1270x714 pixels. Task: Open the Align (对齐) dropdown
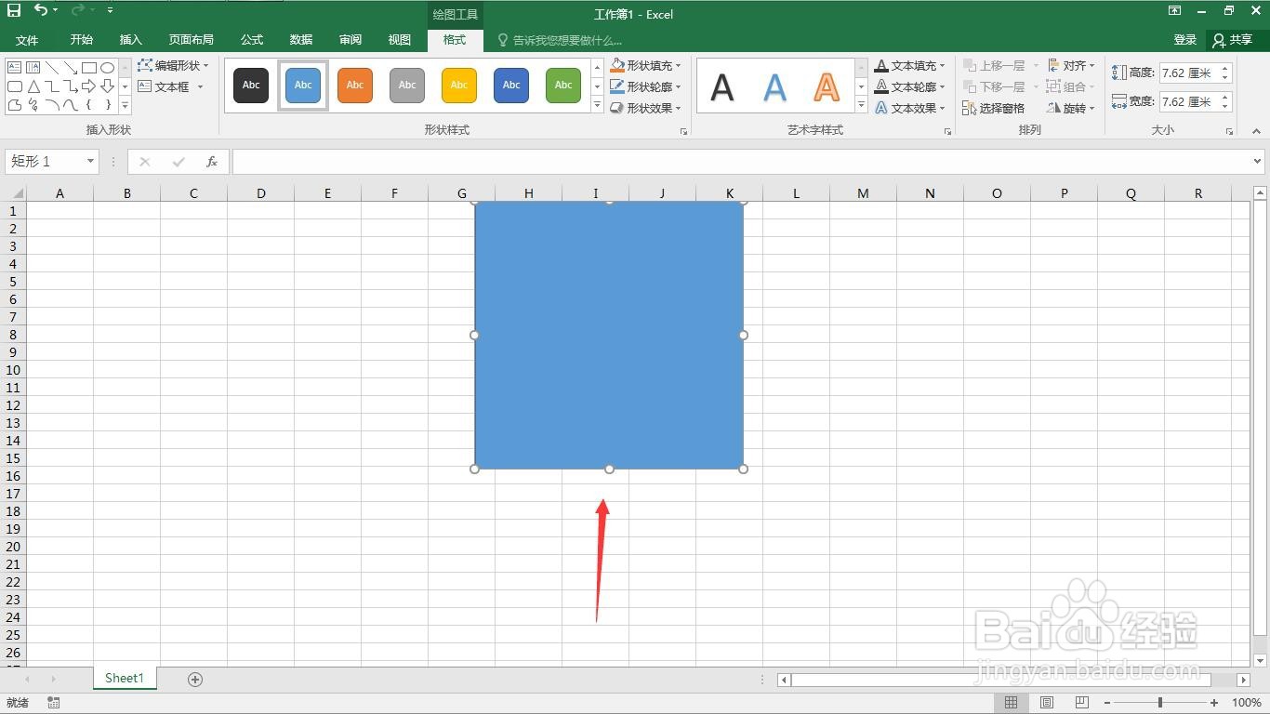pos(1072,66)
